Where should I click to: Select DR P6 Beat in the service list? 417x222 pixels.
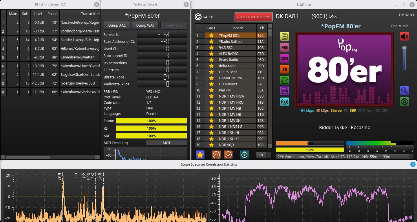tap(237, 72)
